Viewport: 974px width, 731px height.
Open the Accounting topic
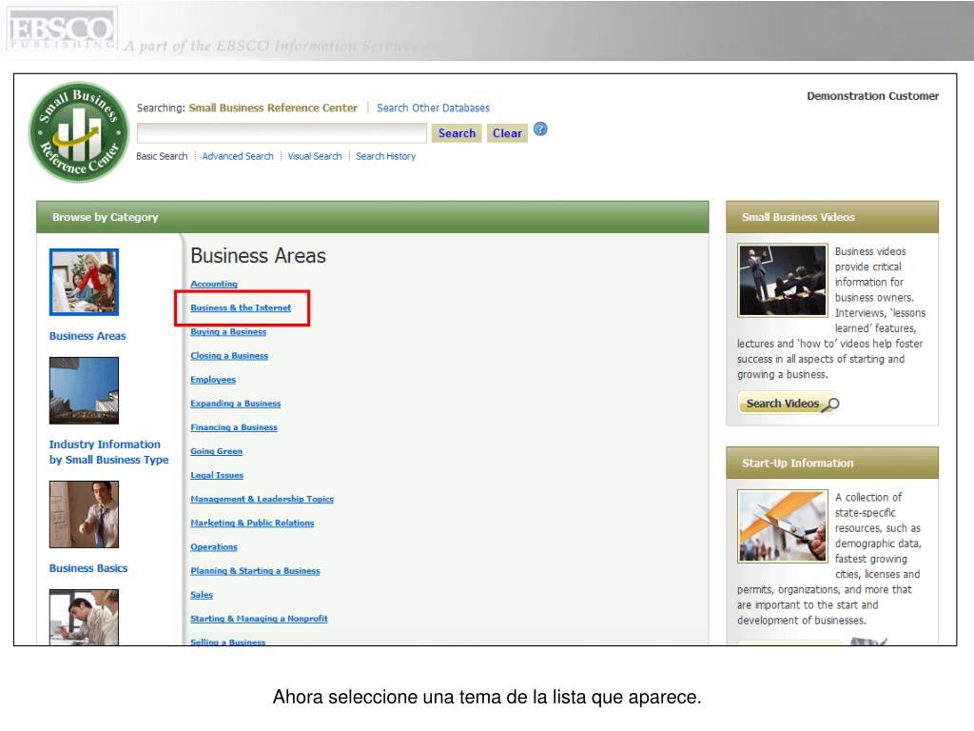pos(214,284)
